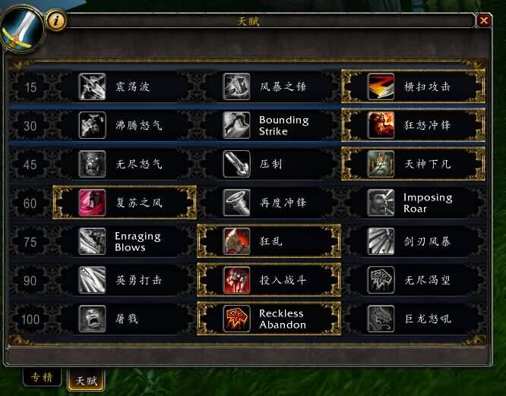This screenshot has height=396, width=506.
Task: Select the Enraging Blows talent icon
Action: 92,241
